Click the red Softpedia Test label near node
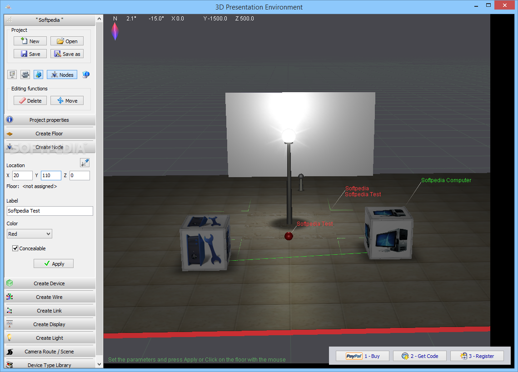 315,223
